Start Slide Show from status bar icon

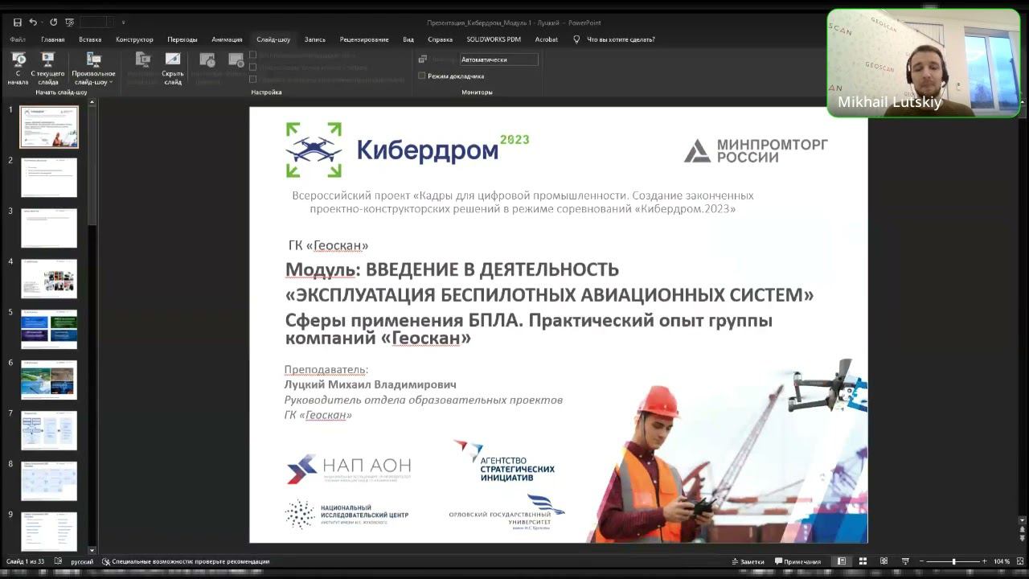point(905,561)
